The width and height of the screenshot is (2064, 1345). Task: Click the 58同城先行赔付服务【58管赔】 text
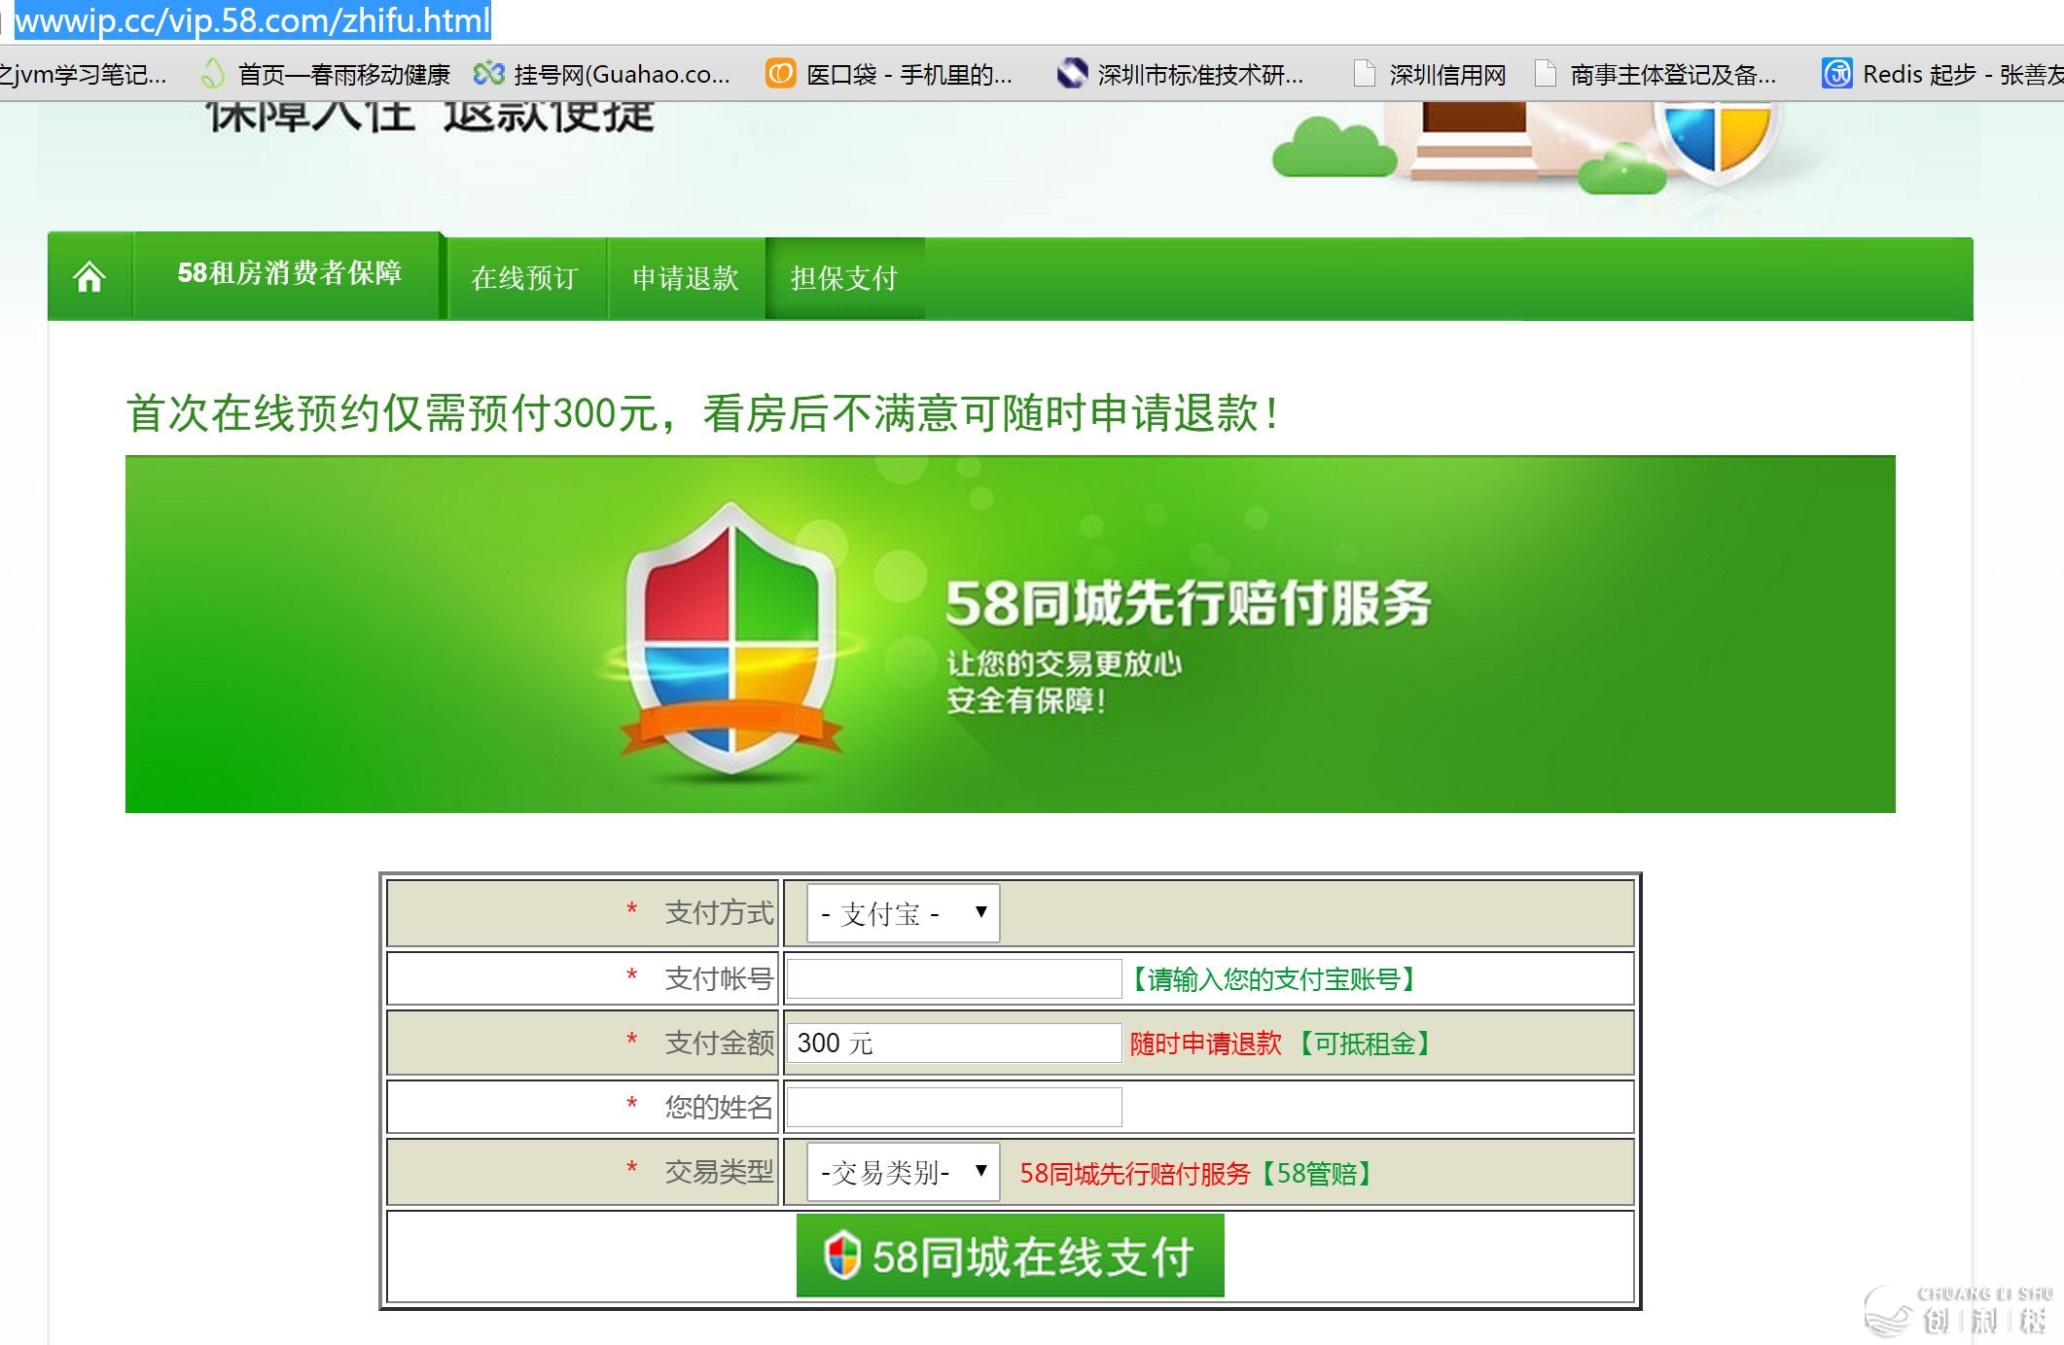coord(1197,1174)
